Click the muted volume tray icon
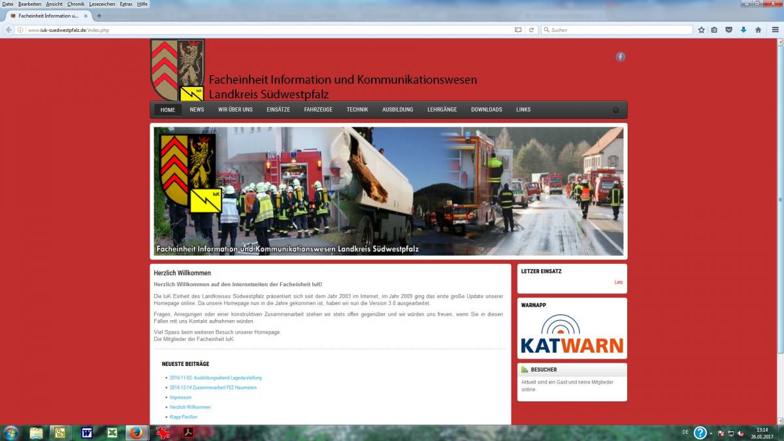 coord(740,433)
